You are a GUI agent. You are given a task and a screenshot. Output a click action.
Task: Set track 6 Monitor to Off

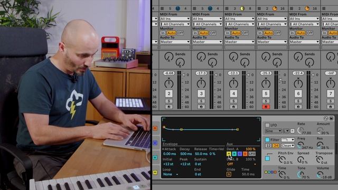pos(309,33)
